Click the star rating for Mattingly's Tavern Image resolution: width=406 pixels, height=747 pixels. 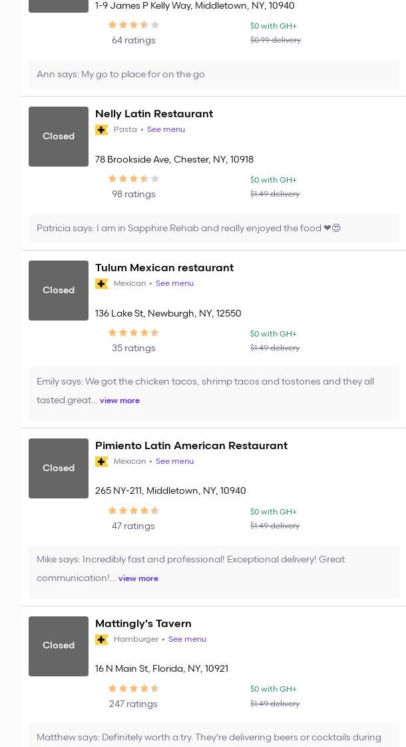click(134, 688)
